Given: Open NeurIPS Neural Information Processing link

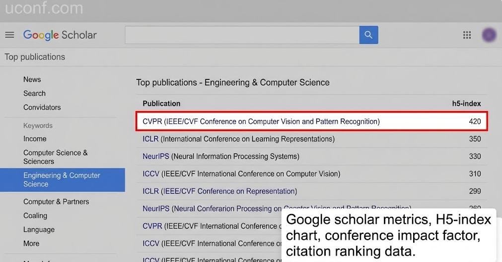Looking at the screenshot, I should [x=156, y=156].
